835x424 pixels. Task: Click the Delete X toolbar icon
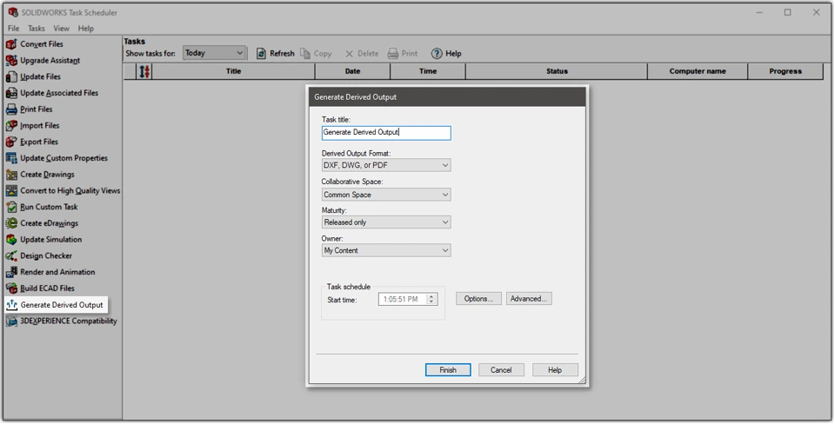[350, 54]
